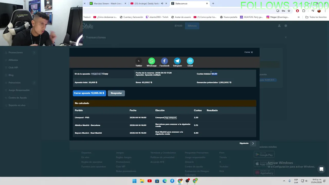Image resolution: width=329 pixels, height=185 pixels.
Task: Click the Pago anticipado tag on Liverpool
Action: pos(170,118)
